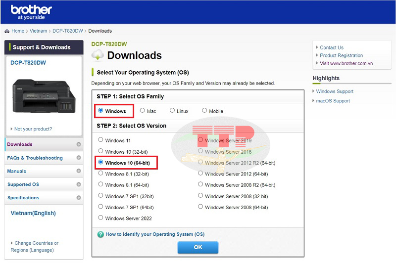The image size is (396, 263).
Task: Click the blue OK button
Action: (198, 247)
